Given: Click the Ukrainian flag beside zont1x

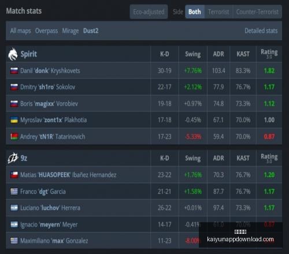Looking at the screenshot, I should [14, 120].
